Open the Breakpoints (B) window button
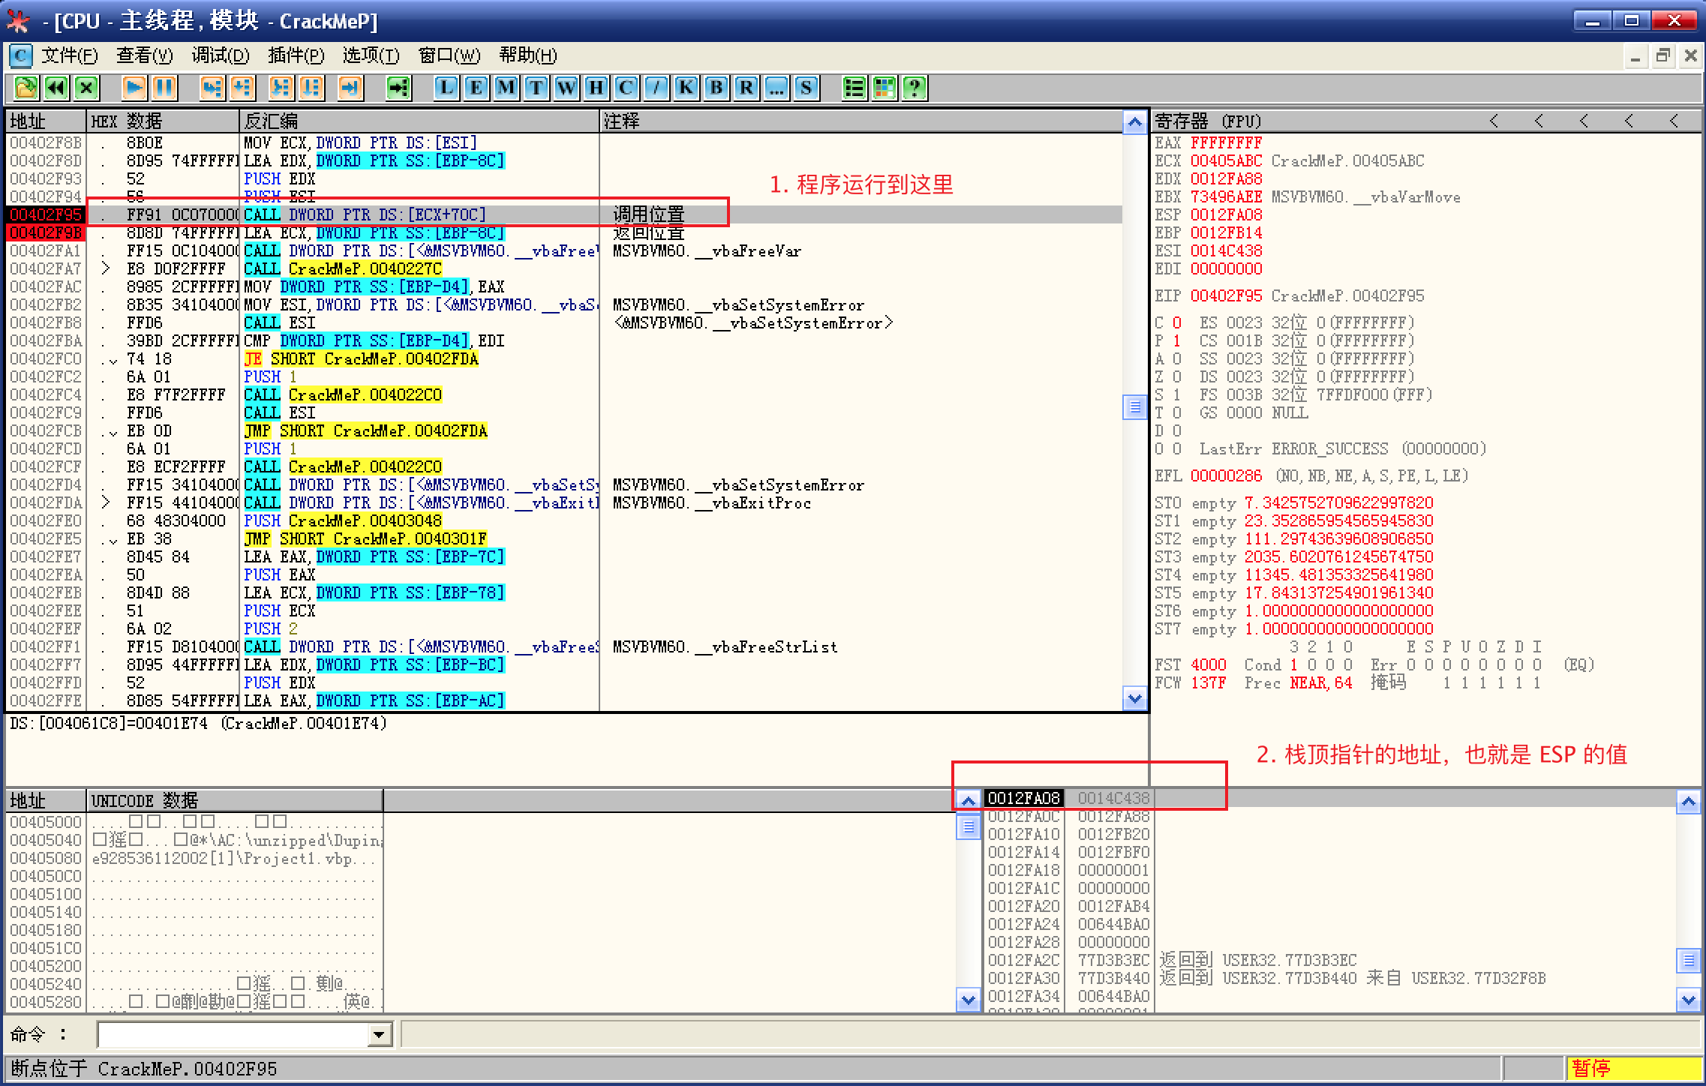 tap(716, 88)
